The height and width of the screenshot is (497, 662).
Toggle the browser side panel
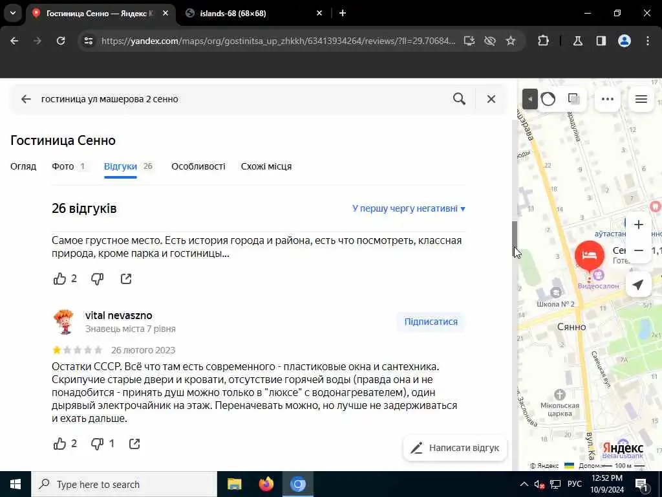pyautogui.click(x=601, y=41)
